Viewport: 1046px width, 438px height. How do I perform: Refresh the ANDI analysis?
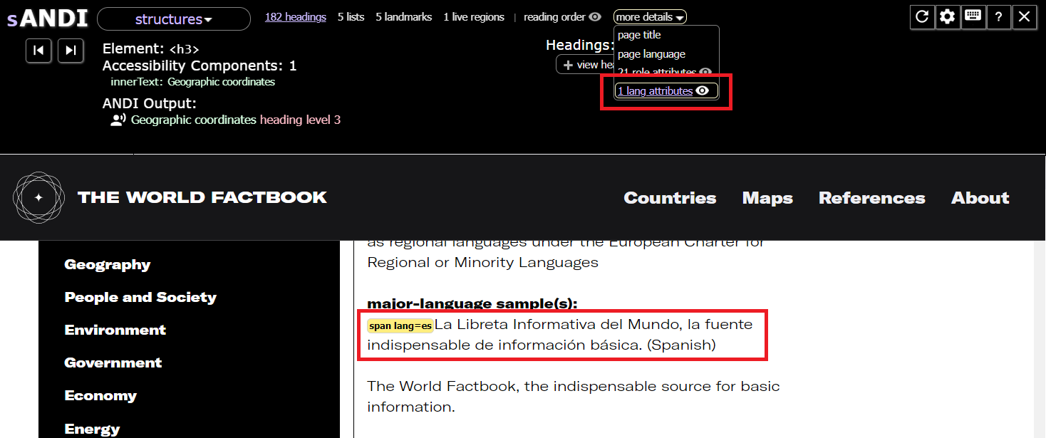(x=922, y=17)
